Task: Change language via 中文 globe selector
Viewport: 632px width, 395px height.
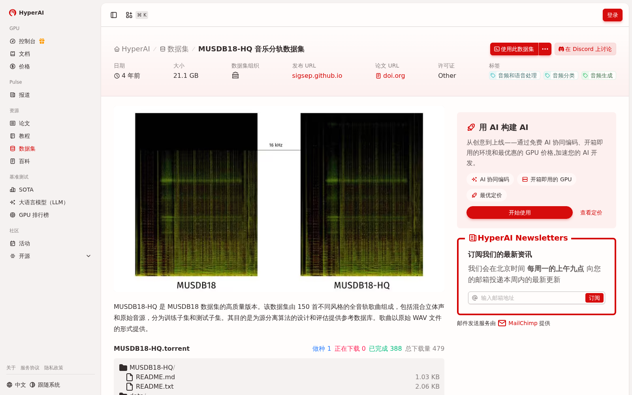Action: click(16, 385)
